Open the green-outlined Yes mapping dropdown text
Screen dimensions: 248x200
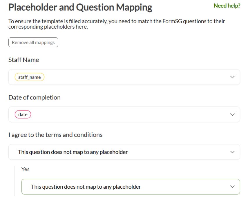[x=86, y=187]
